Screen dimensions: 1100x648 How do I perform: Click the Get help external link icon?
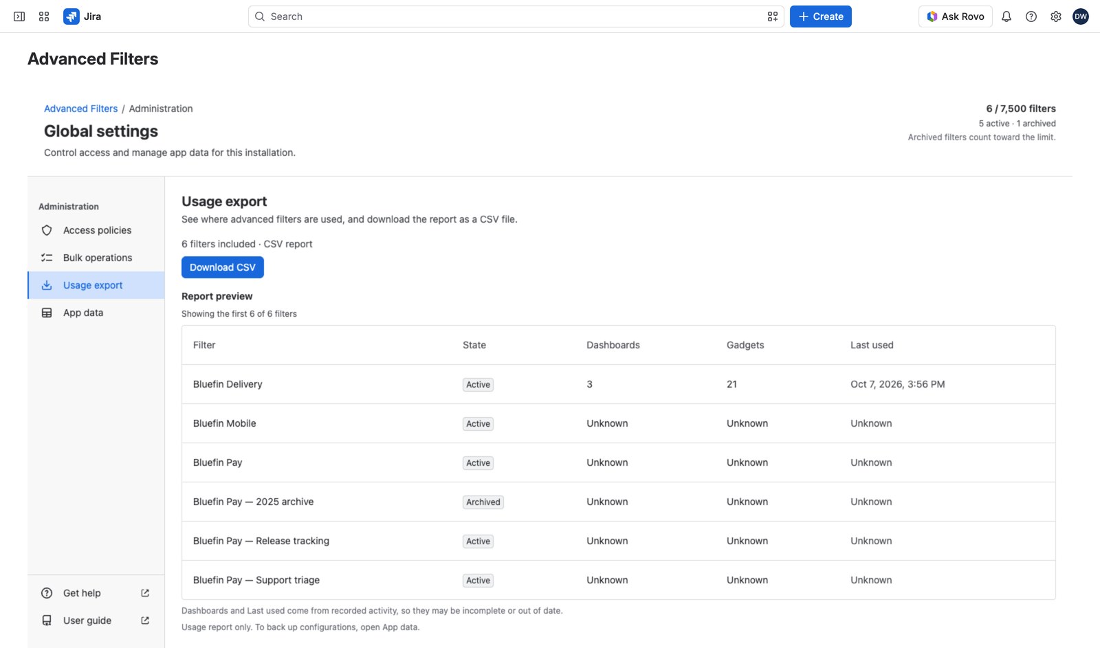pyautogui.click(x=145, y=593)
